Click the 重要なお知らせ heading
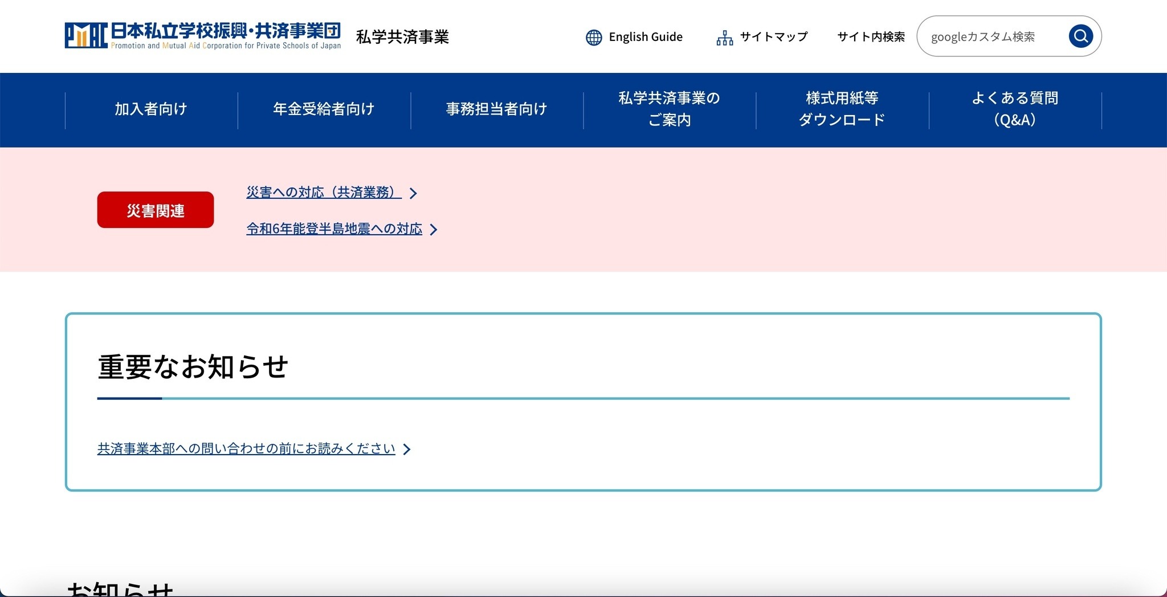The height and width of the screenshot is (597, 1167). click(193, 367)
